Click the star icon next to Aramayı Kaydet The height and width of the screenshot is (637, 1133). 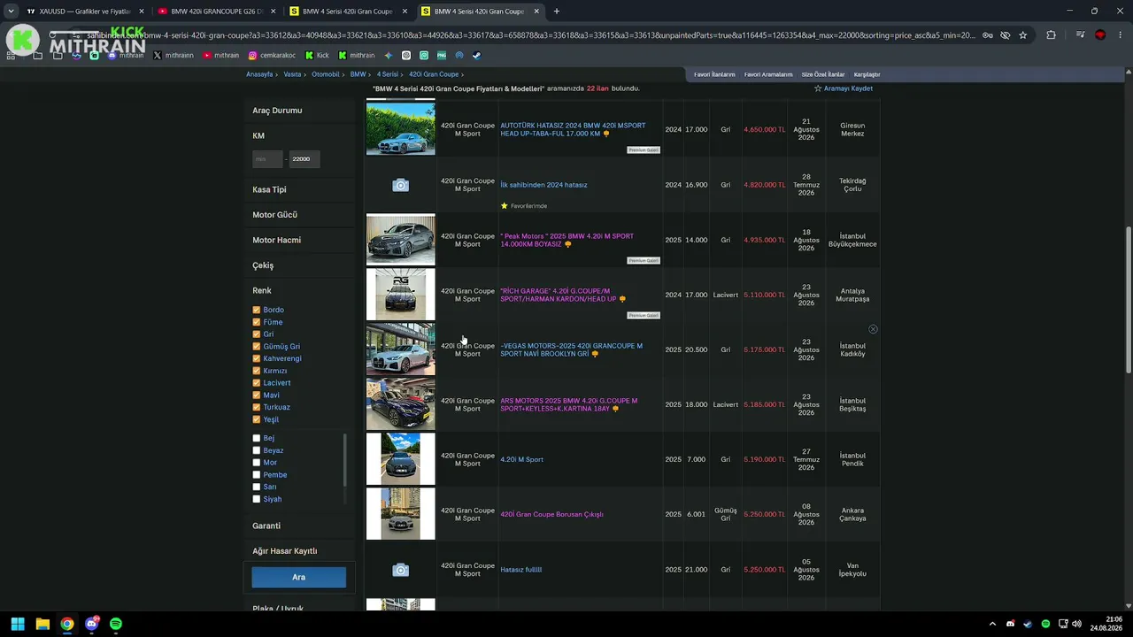(818, 88)
